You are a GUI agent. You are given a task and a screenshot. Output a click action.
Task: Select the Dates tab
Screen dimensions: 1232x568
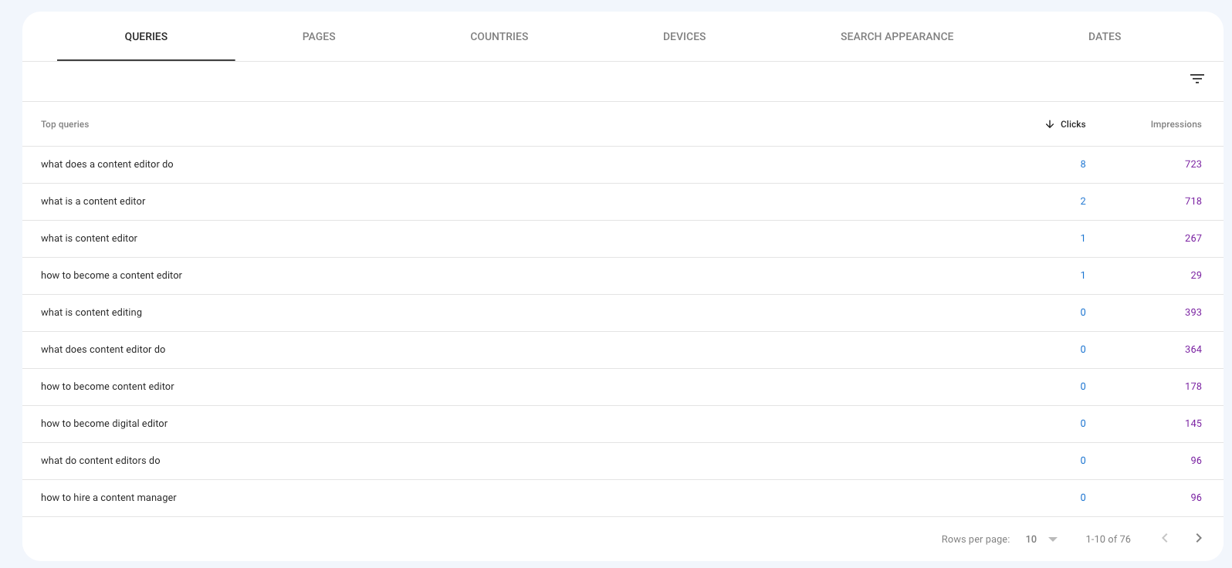point(1105,36)
